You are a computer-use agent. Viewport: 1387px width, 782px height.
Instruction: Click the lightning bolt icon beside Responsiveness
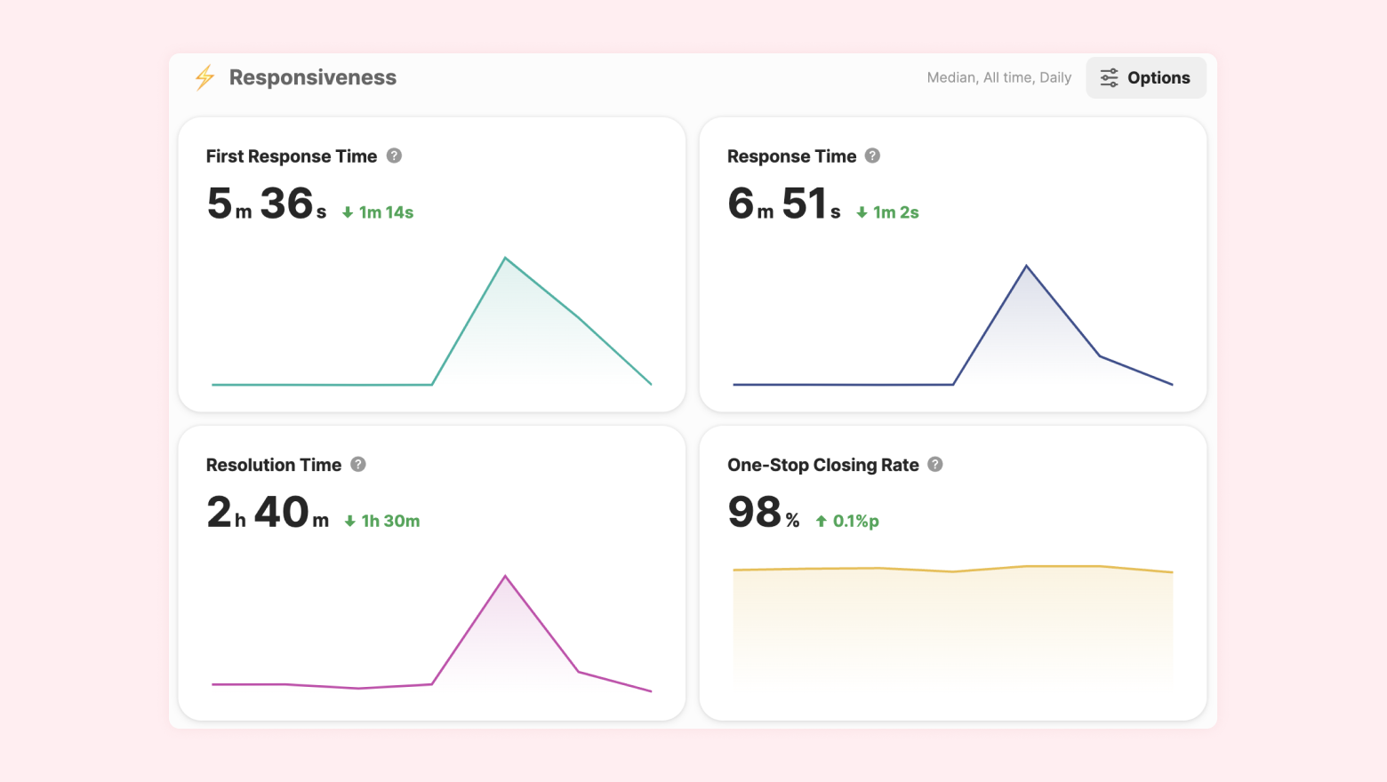[204, 77]
